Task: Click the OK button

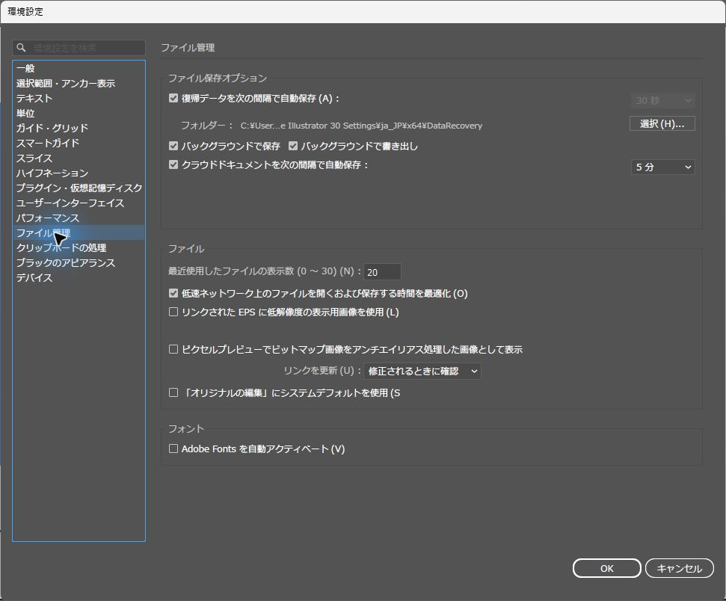Action: (x=606, y=568)
